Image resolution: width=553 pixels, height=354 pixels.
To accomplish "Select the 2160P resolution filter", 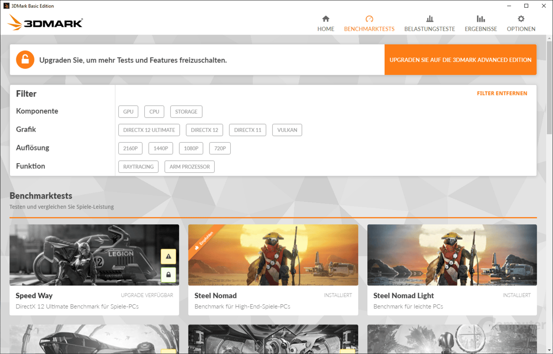I will point(130,148).
